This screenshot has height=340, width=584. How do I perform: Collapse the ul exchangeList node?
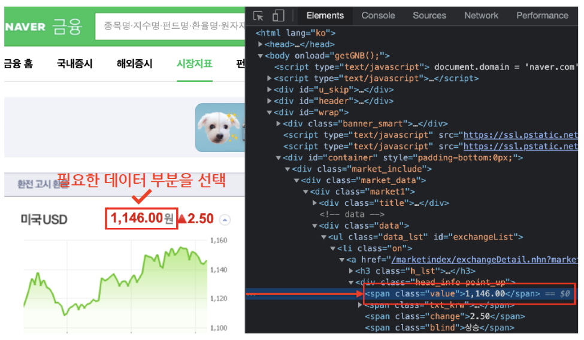point(323,237)
